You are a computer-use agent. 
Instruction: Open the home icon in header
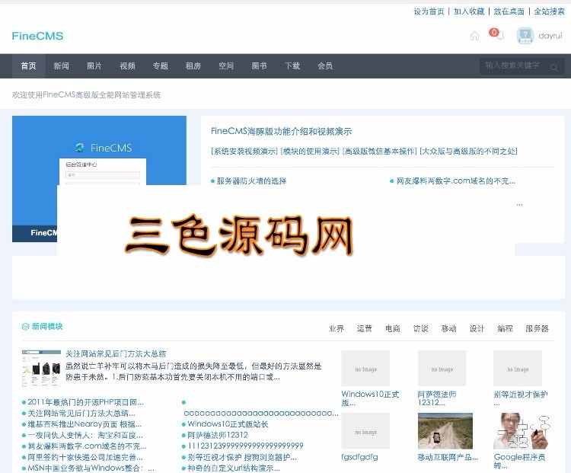pos(474,36)
